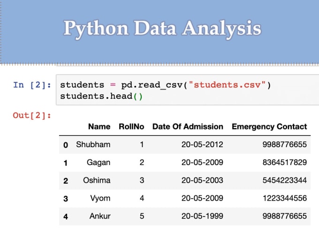Click the Out[2] output prompt
This screenshot has height=232, width=319.
click(31, 115)
